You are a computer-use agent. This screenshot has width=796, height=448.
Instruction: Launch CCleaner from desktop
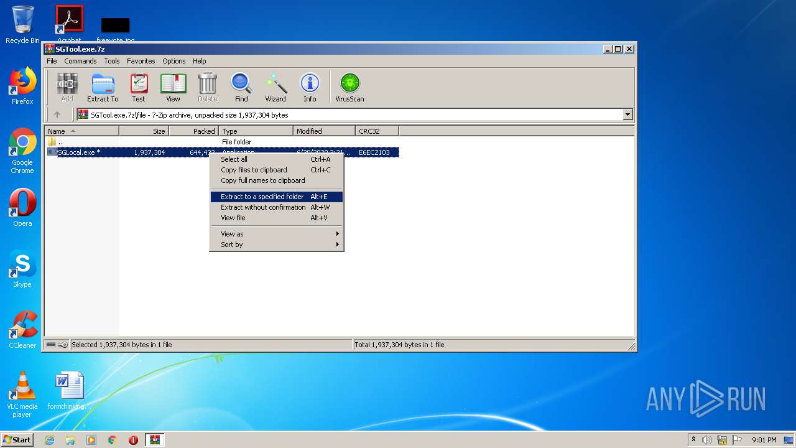pyautogui.click(x=22, y=330)
